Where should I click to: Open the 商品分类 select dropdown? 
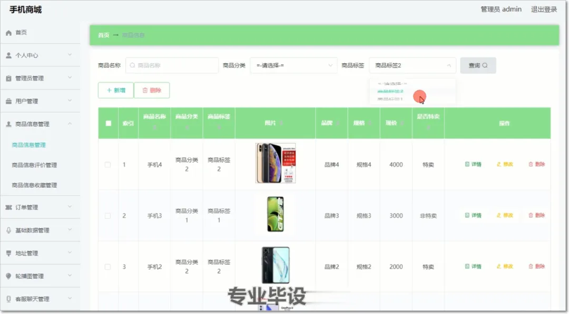pos(293,66)
